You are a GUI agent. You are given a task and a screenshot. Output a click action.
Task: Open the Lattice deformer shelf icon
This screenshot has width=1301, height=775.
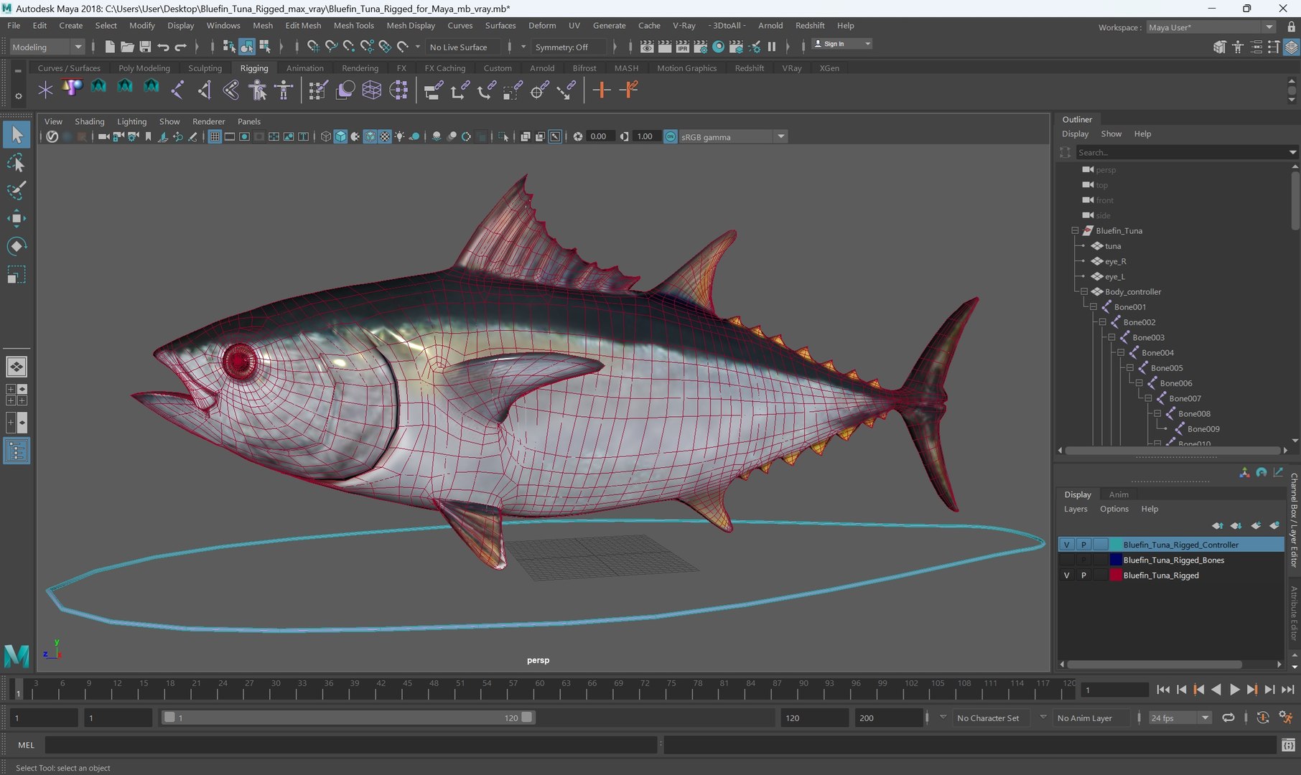pyautogui.click(x=372, y=90)
